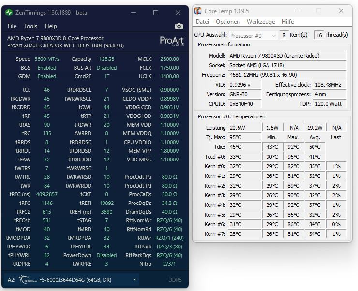This screenshot has width=358, height=291.
Task: Click the Leistung value 20.6W
Action: [x=244, y=128]
